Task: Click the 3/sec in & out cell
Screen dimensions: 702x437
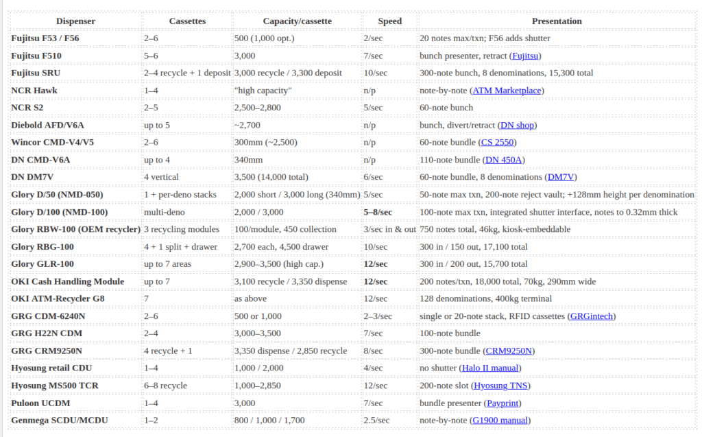Action: pyautogui.click(x=389, y=230)
